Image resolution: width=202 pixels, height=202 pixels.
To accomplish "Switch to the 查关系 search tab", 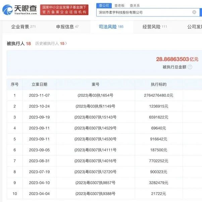I will [135, 5].
